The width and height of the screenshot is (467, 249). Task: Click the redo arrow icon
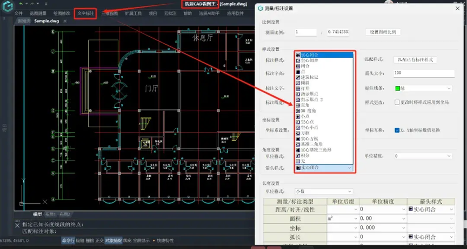pyautogui.click(x=32, y=4)
